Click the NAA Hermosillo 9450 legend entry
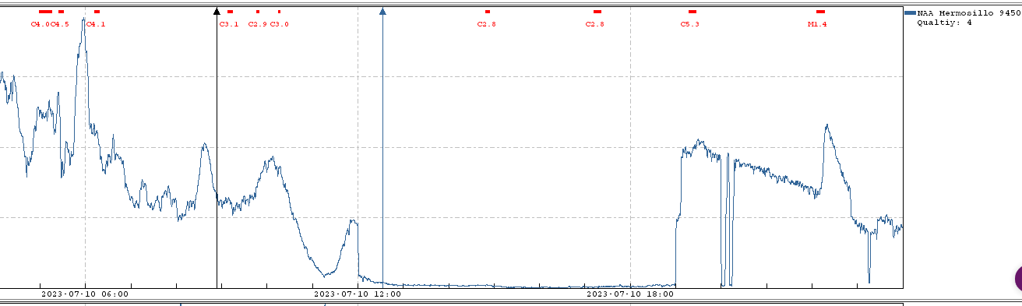The height and width of the screenshot is (306, 1022). pyautogui.click(x=969, y=13)
